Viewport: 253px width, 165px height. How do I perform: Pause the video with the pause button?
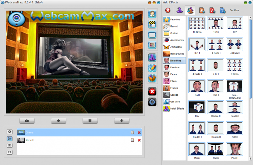tap(90, 121)
